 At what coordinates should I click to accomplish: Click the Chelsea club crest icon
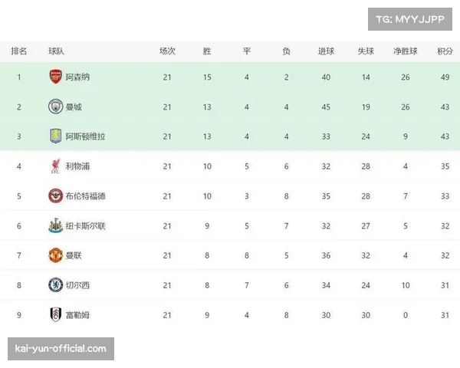click(x=55, y=285)
